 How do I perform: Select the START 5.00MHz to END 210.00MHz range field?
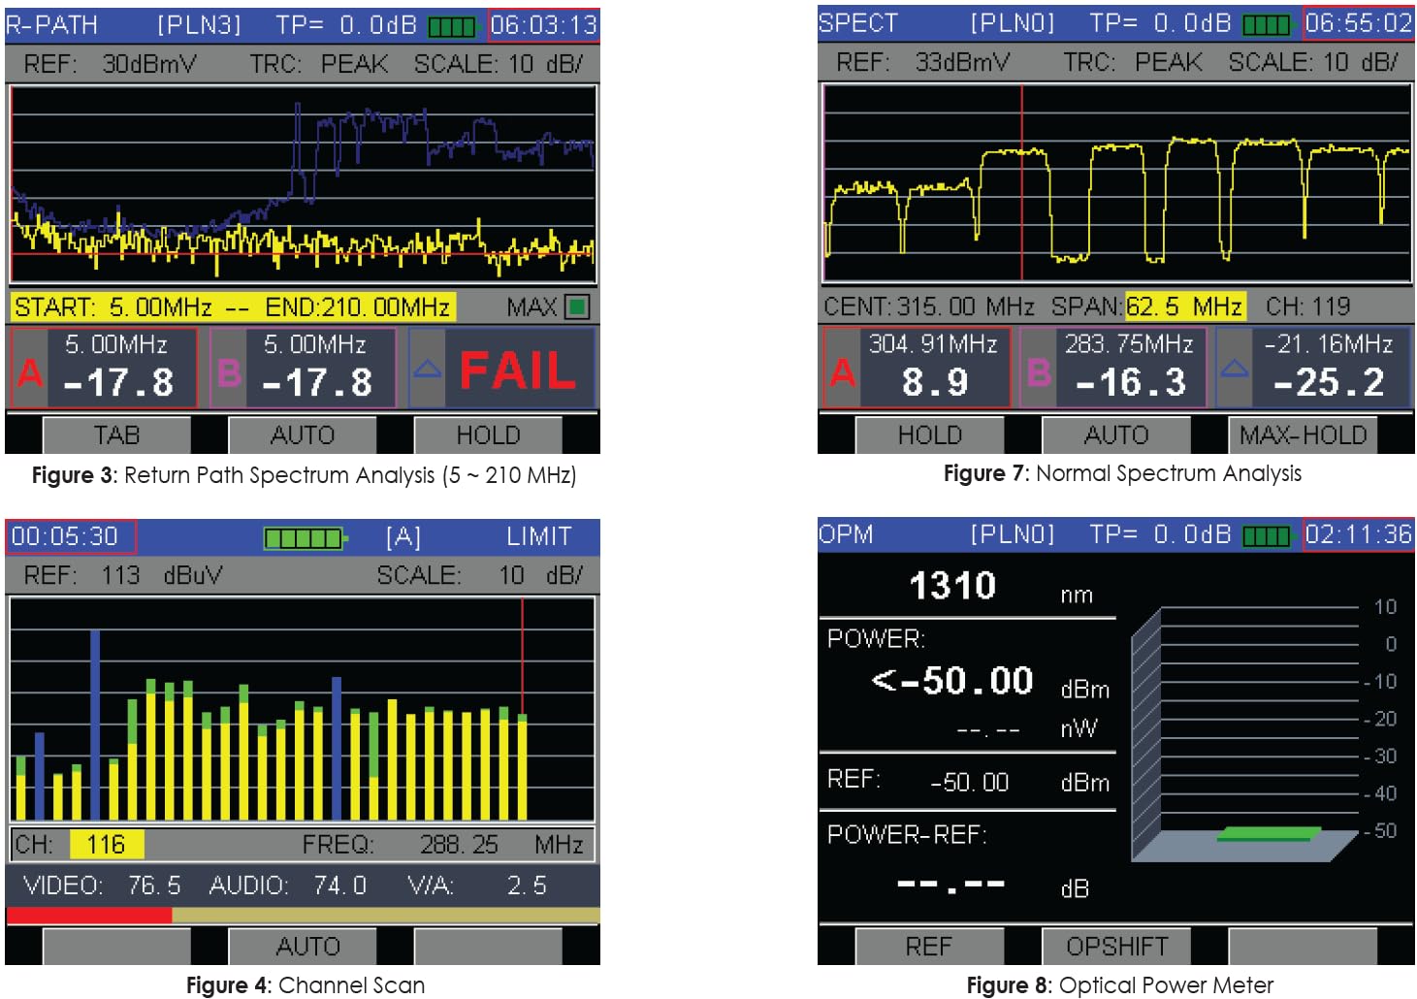(233, 307)
